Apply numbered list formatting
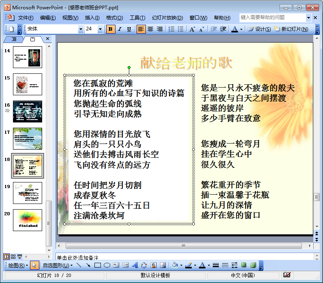 tap(171, 29)
